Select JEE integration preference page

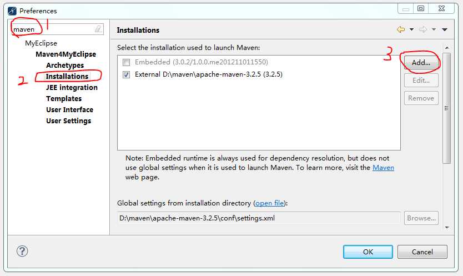72,88
